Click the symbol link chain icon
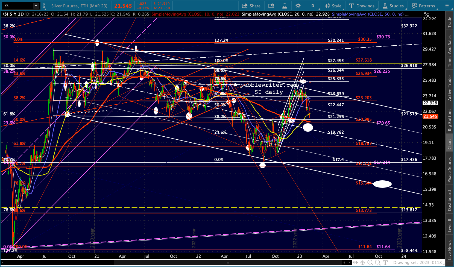This screenshot has height=267, width=454. coord(44,6)
